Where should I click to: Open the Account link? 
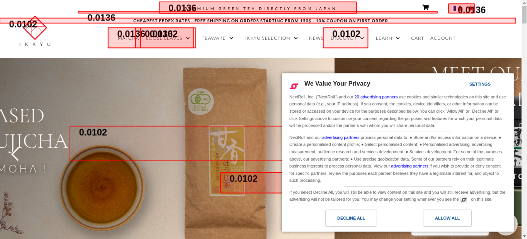[443, 38]
